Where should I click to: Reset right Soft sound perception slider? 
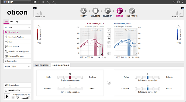click(147, 86)
